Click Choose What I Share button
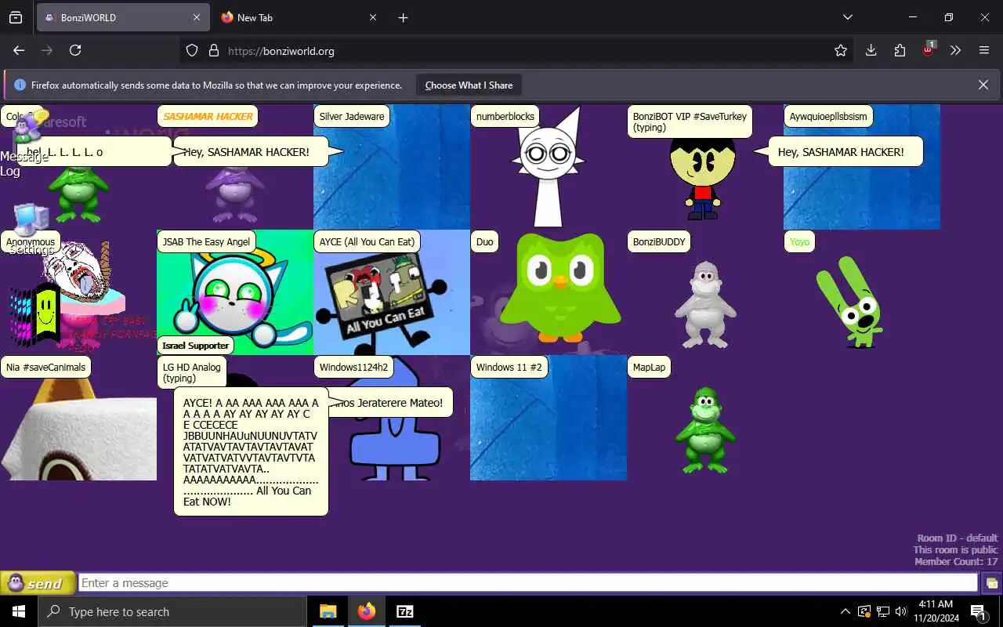This screenshot has width=1003, height=627. tap(469, 85)
